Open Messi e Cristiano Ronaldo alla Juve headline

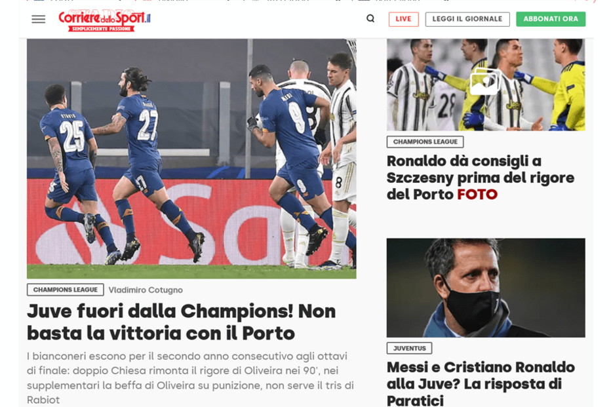coord(481,383)
